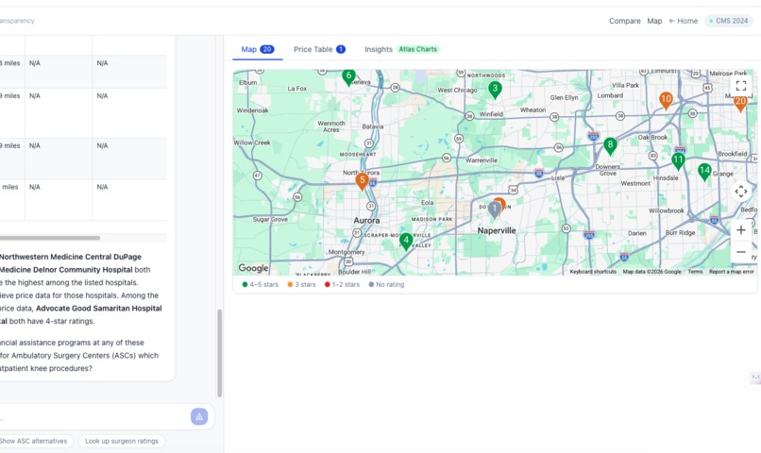Switch to the Map tab
This screenshot has width=761, height=453.
258,49
